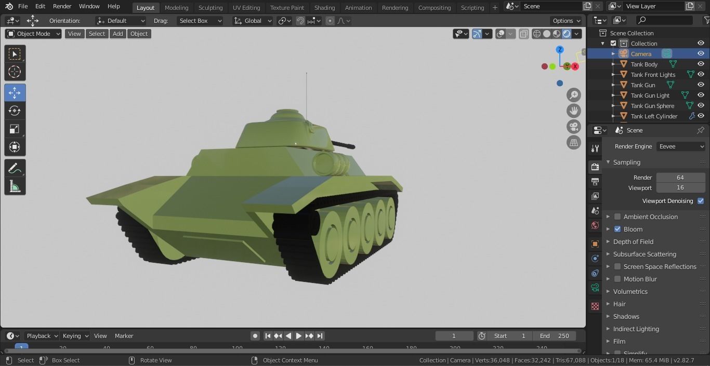
Task: Switch to Sculpting workspace tab
Action: 211,7
